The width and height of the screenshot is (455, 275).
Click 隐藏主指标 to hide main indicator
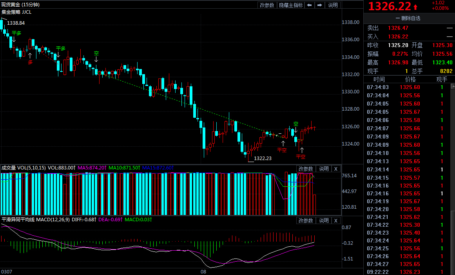(290, 5)
